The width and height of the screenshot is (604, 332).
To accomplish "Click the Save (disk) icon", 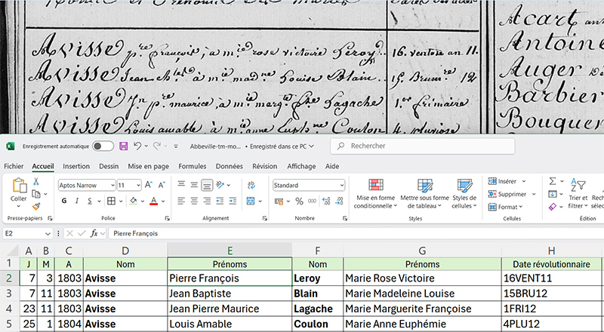I will click(123, 146).
